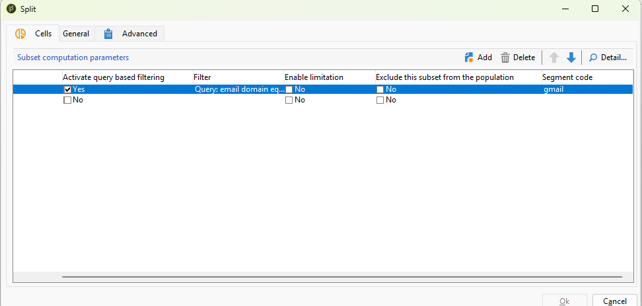Check Exclude this subset on second row
The image size is (642, 306).
coord(380,100)
